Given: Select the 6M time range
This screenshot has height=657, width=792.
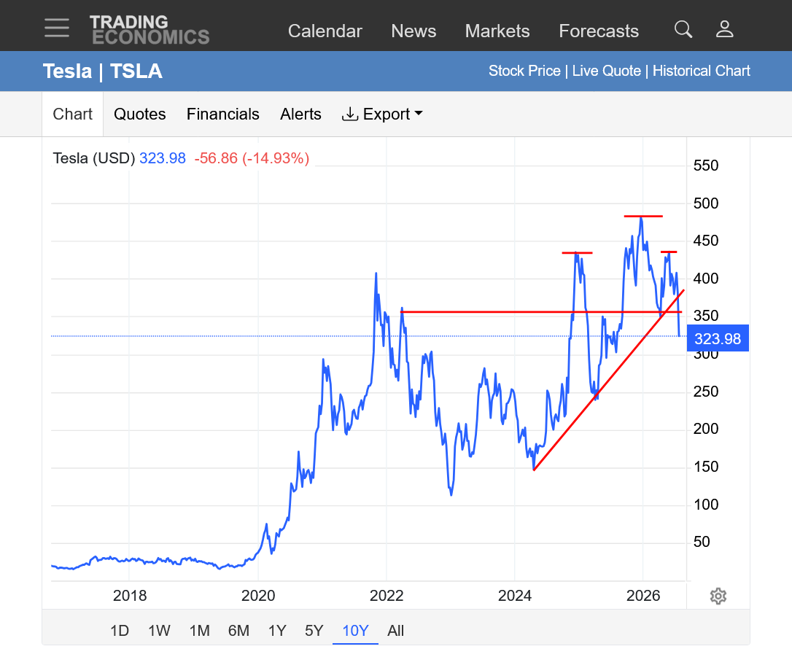Looking at the screenshot, I should coord(238,631).
